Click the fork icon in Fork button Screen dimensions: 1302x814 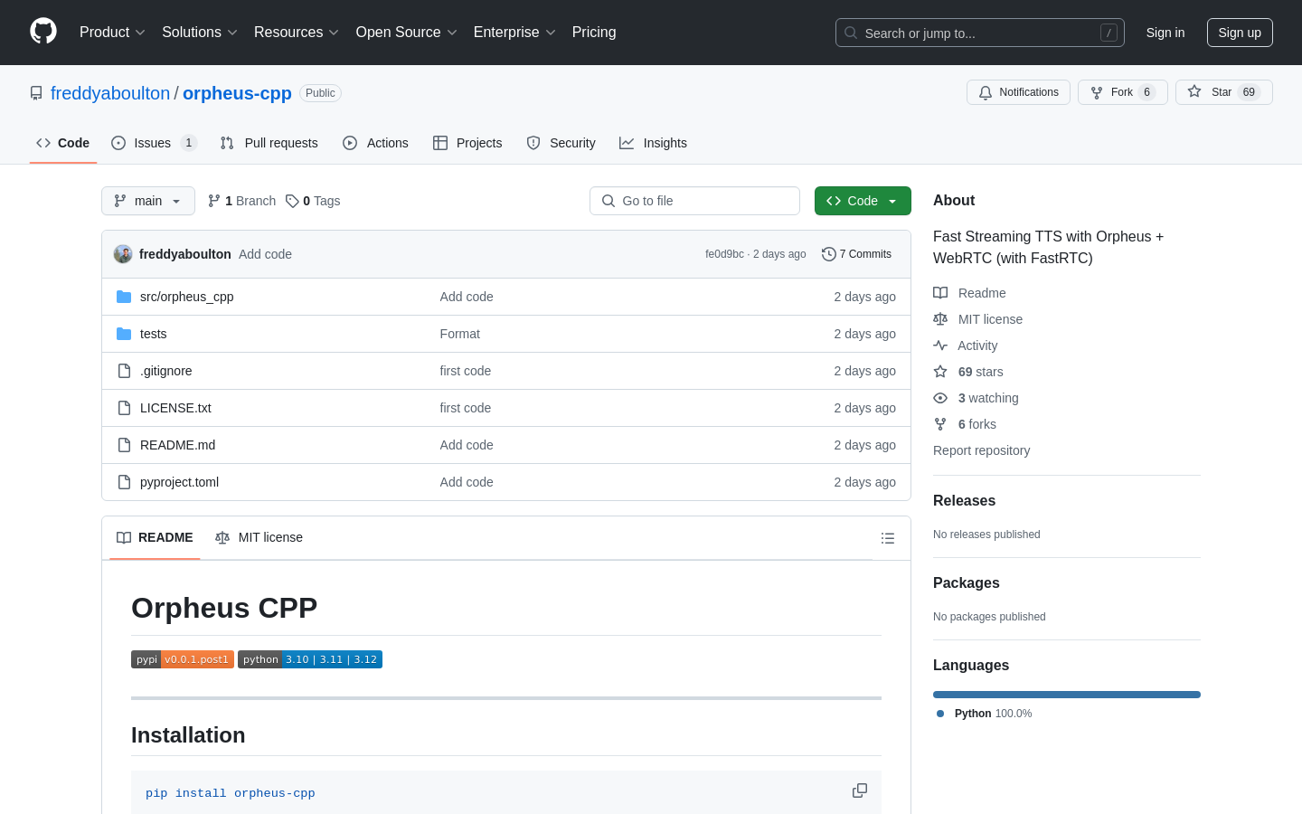pyautogui.click(x=1097, y=92)
